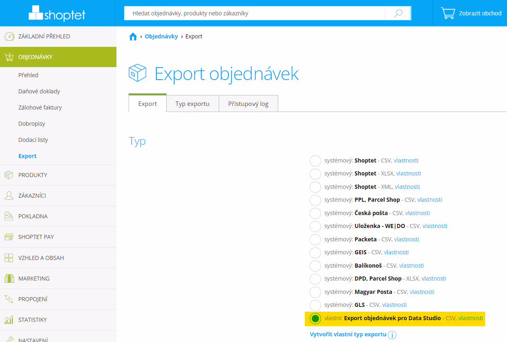
Task: Open vlastnosti for Shoptet CSV export
Action: pos(406,160)
